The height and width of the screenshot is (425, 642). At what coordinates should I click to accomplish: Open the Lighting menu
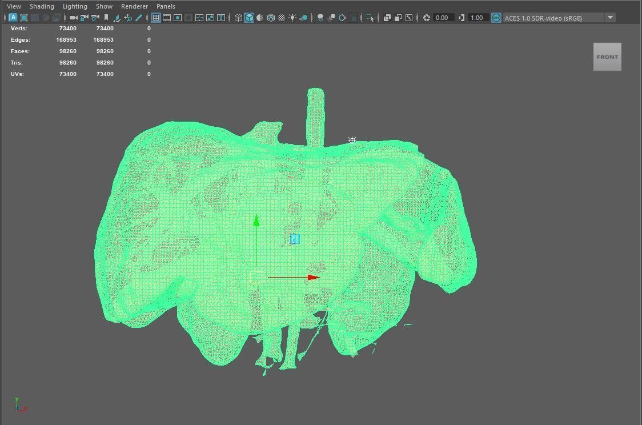[75, 6]
